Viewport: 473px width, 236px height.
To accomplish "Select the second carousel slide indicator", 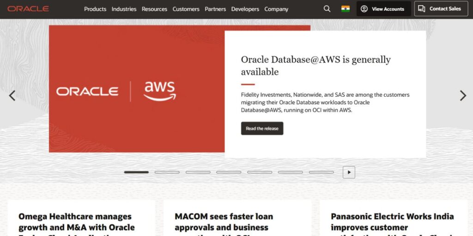I will pyautogui.click(x=167, y=172).
